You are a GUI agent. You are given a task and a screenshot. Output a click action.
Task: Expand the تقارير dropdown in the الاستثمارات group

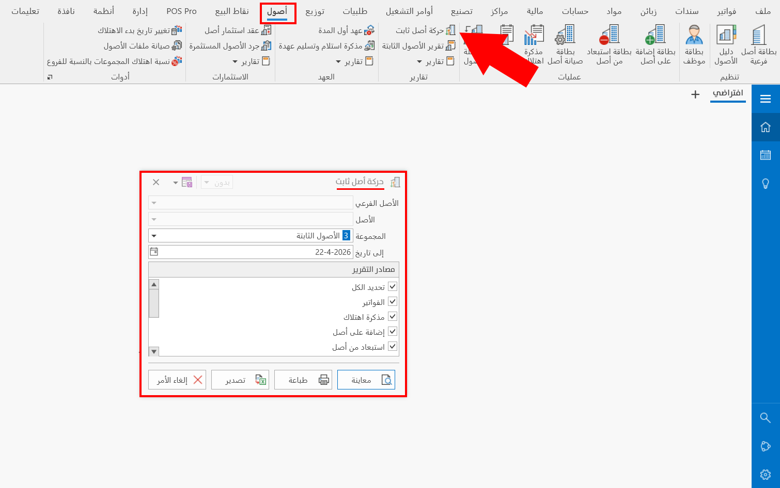251,61
